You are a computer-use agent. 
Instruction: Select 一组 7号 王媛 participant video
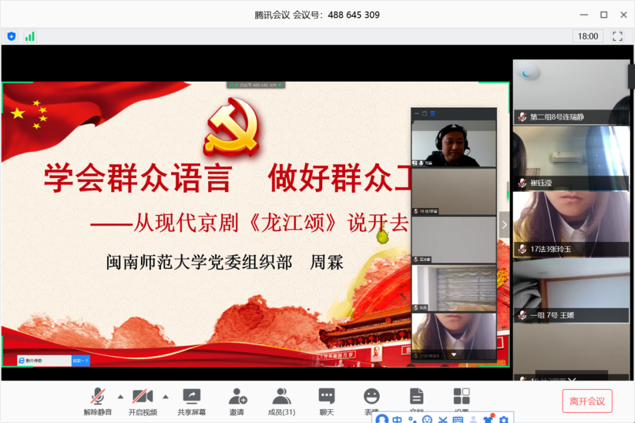[571, 290]
